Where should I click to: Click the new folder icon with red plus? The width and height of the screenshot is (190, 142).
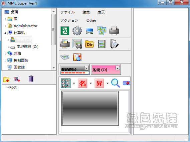click(x=6, y=80)
